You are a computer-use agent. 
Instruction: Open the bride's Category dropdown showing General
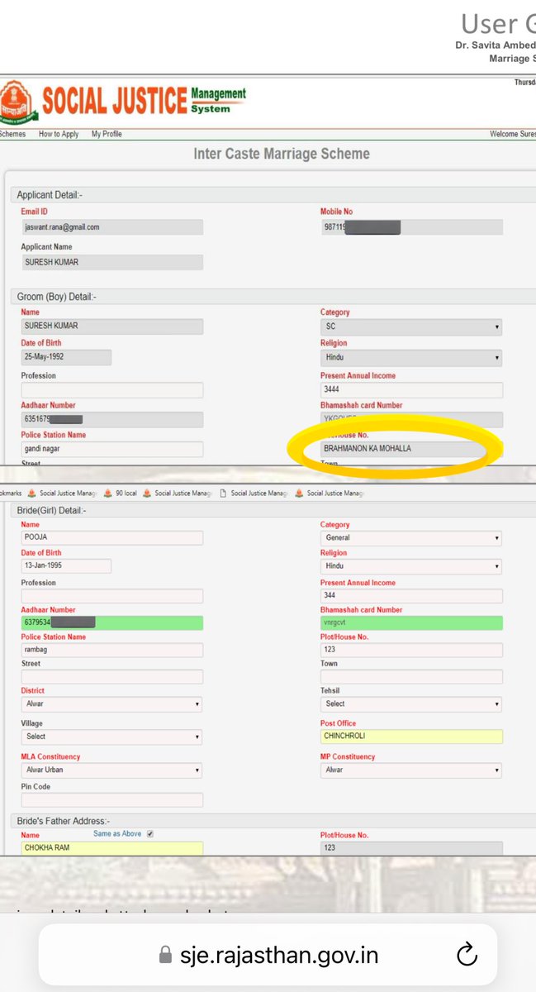click(411, 538)
